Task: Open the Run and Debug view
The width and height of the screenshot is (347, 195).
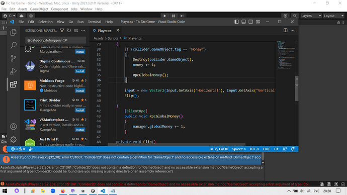Action: point(13,71)
